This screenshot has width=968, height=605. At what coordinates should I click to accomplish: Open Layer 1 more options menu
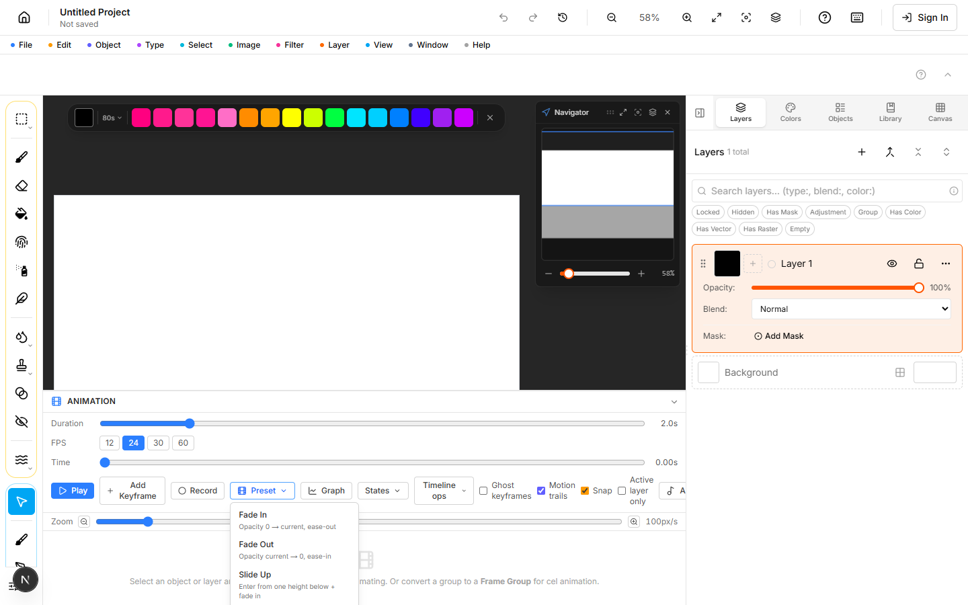(x=946, y=264)
